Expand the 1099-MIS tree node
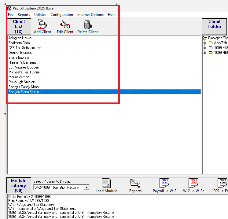The height and width of the screenshot is (219, 228). coord(204,48)
